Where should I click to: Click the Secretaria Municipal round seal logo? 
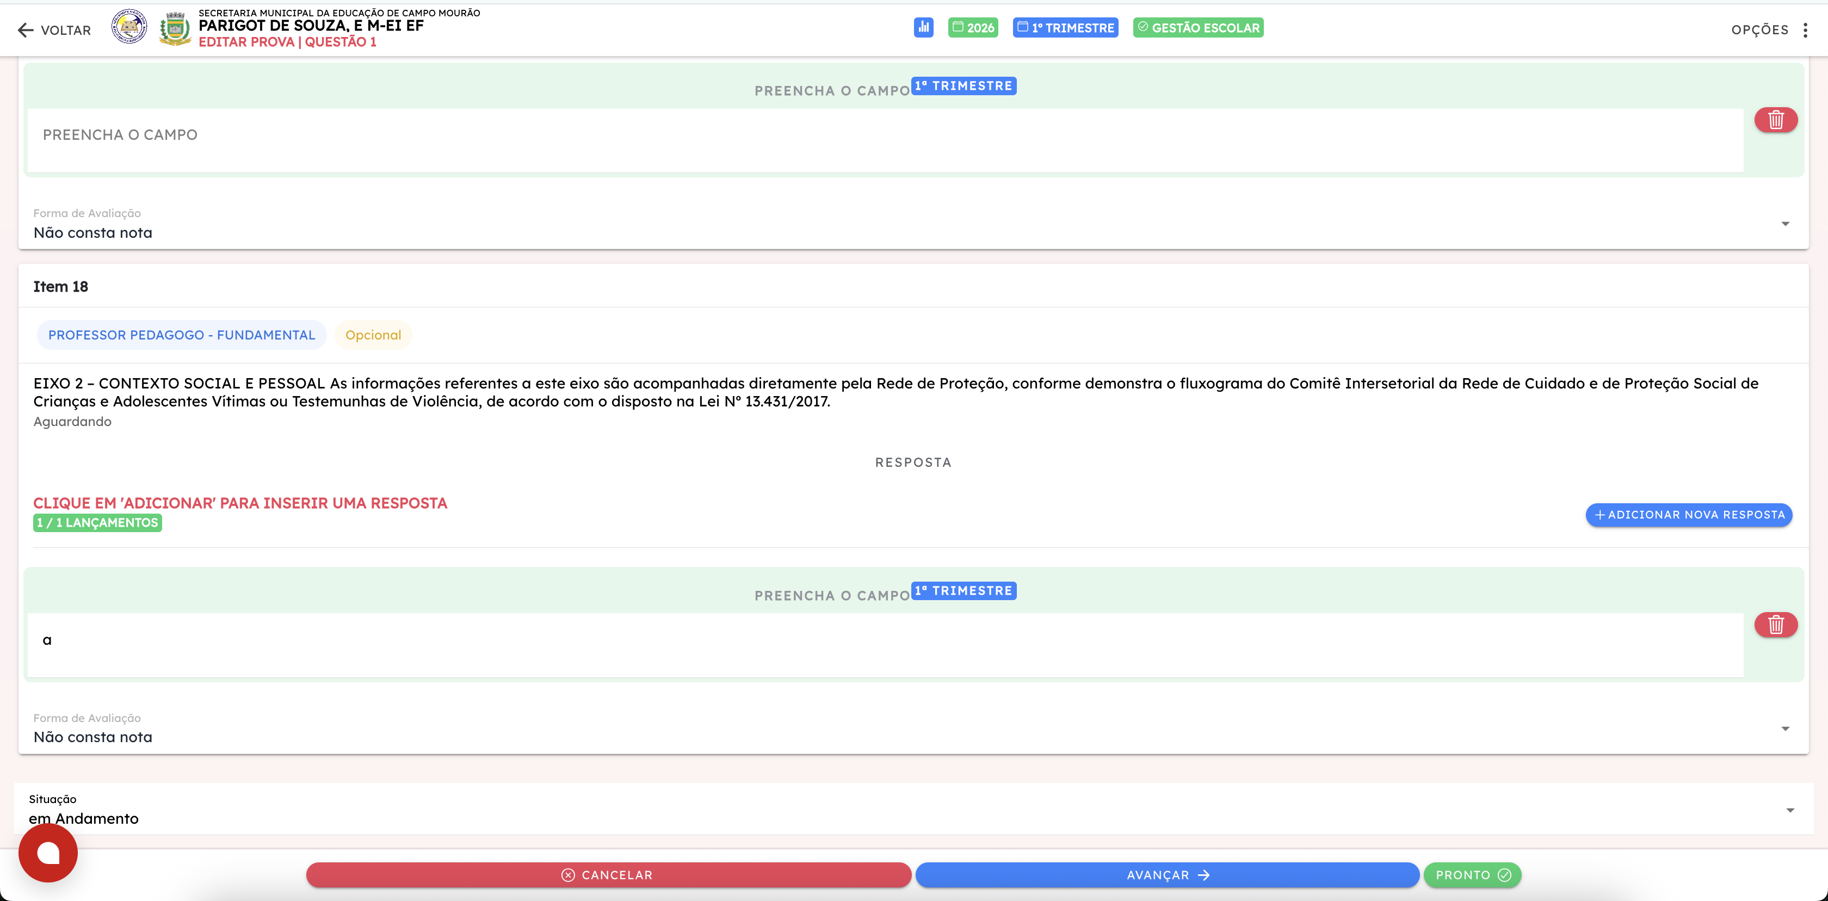(x=129, y=27)
